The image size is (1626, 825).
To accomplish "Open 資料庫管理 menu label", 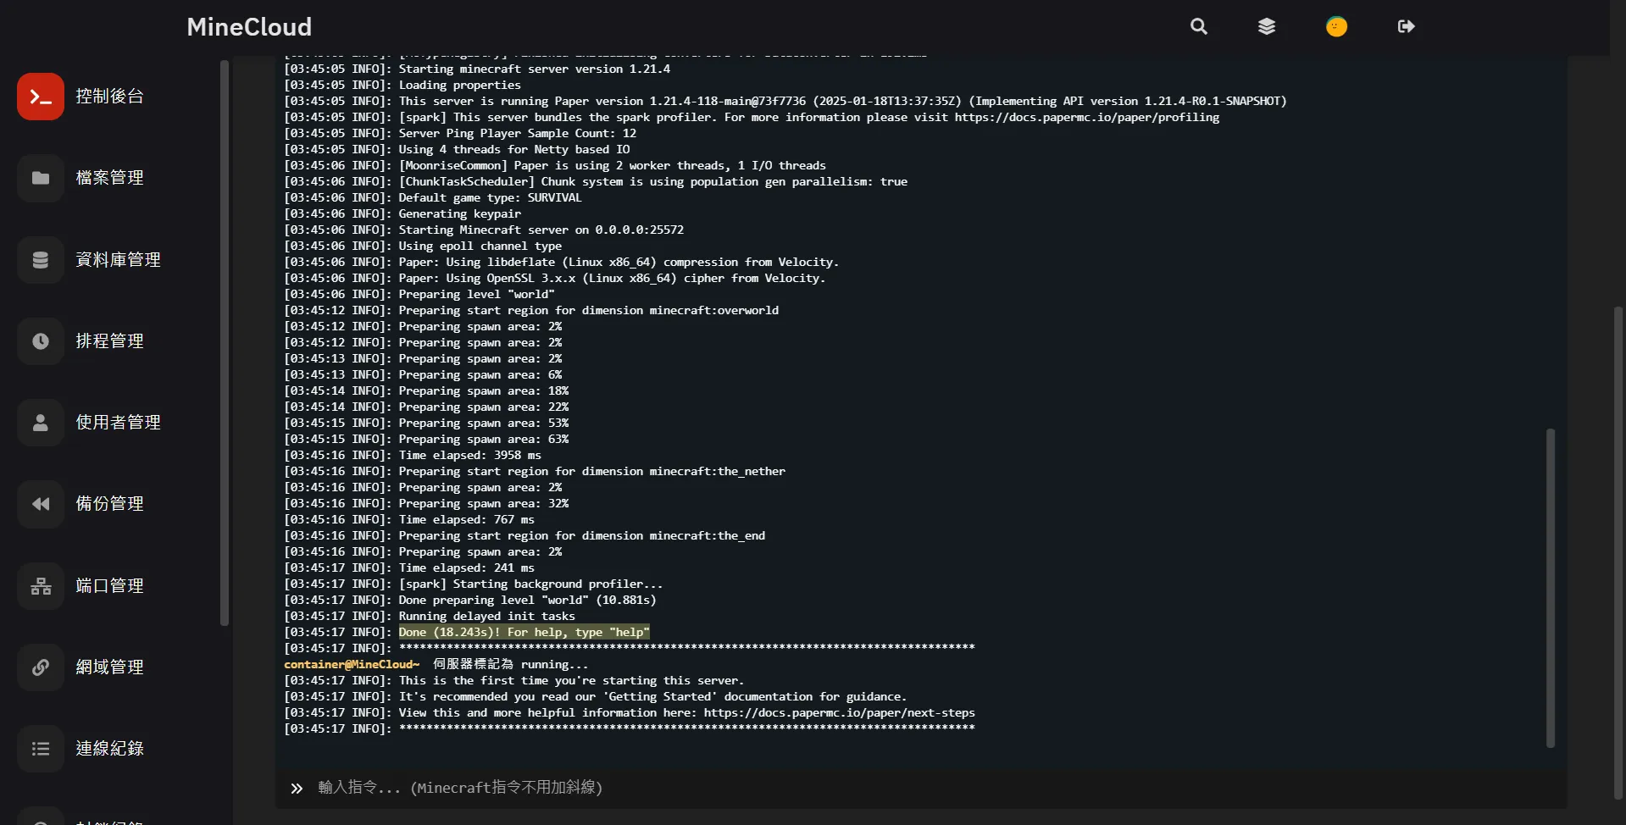I will (x=118, y=260).
